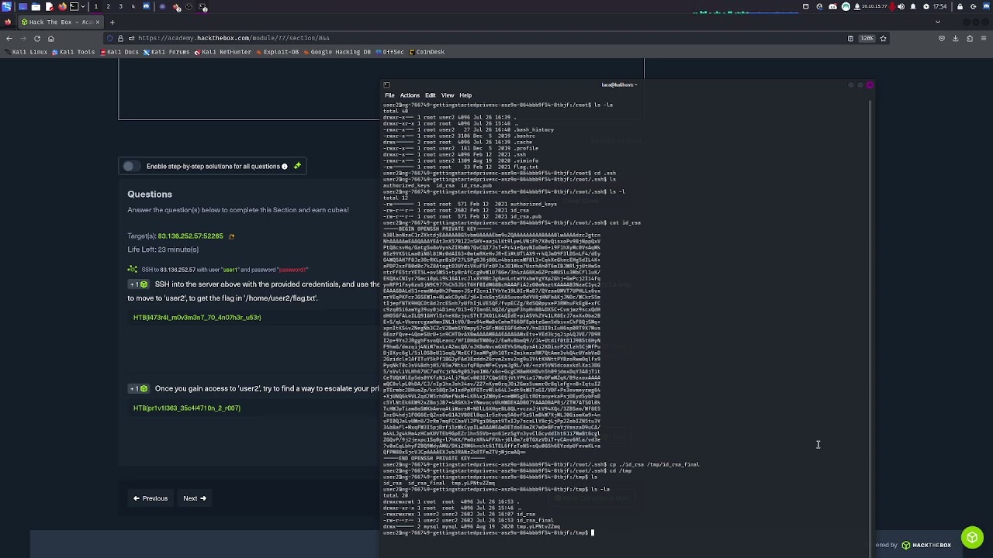Go to the Previous section
993x558 pixels.
click(x=151, y=498)
